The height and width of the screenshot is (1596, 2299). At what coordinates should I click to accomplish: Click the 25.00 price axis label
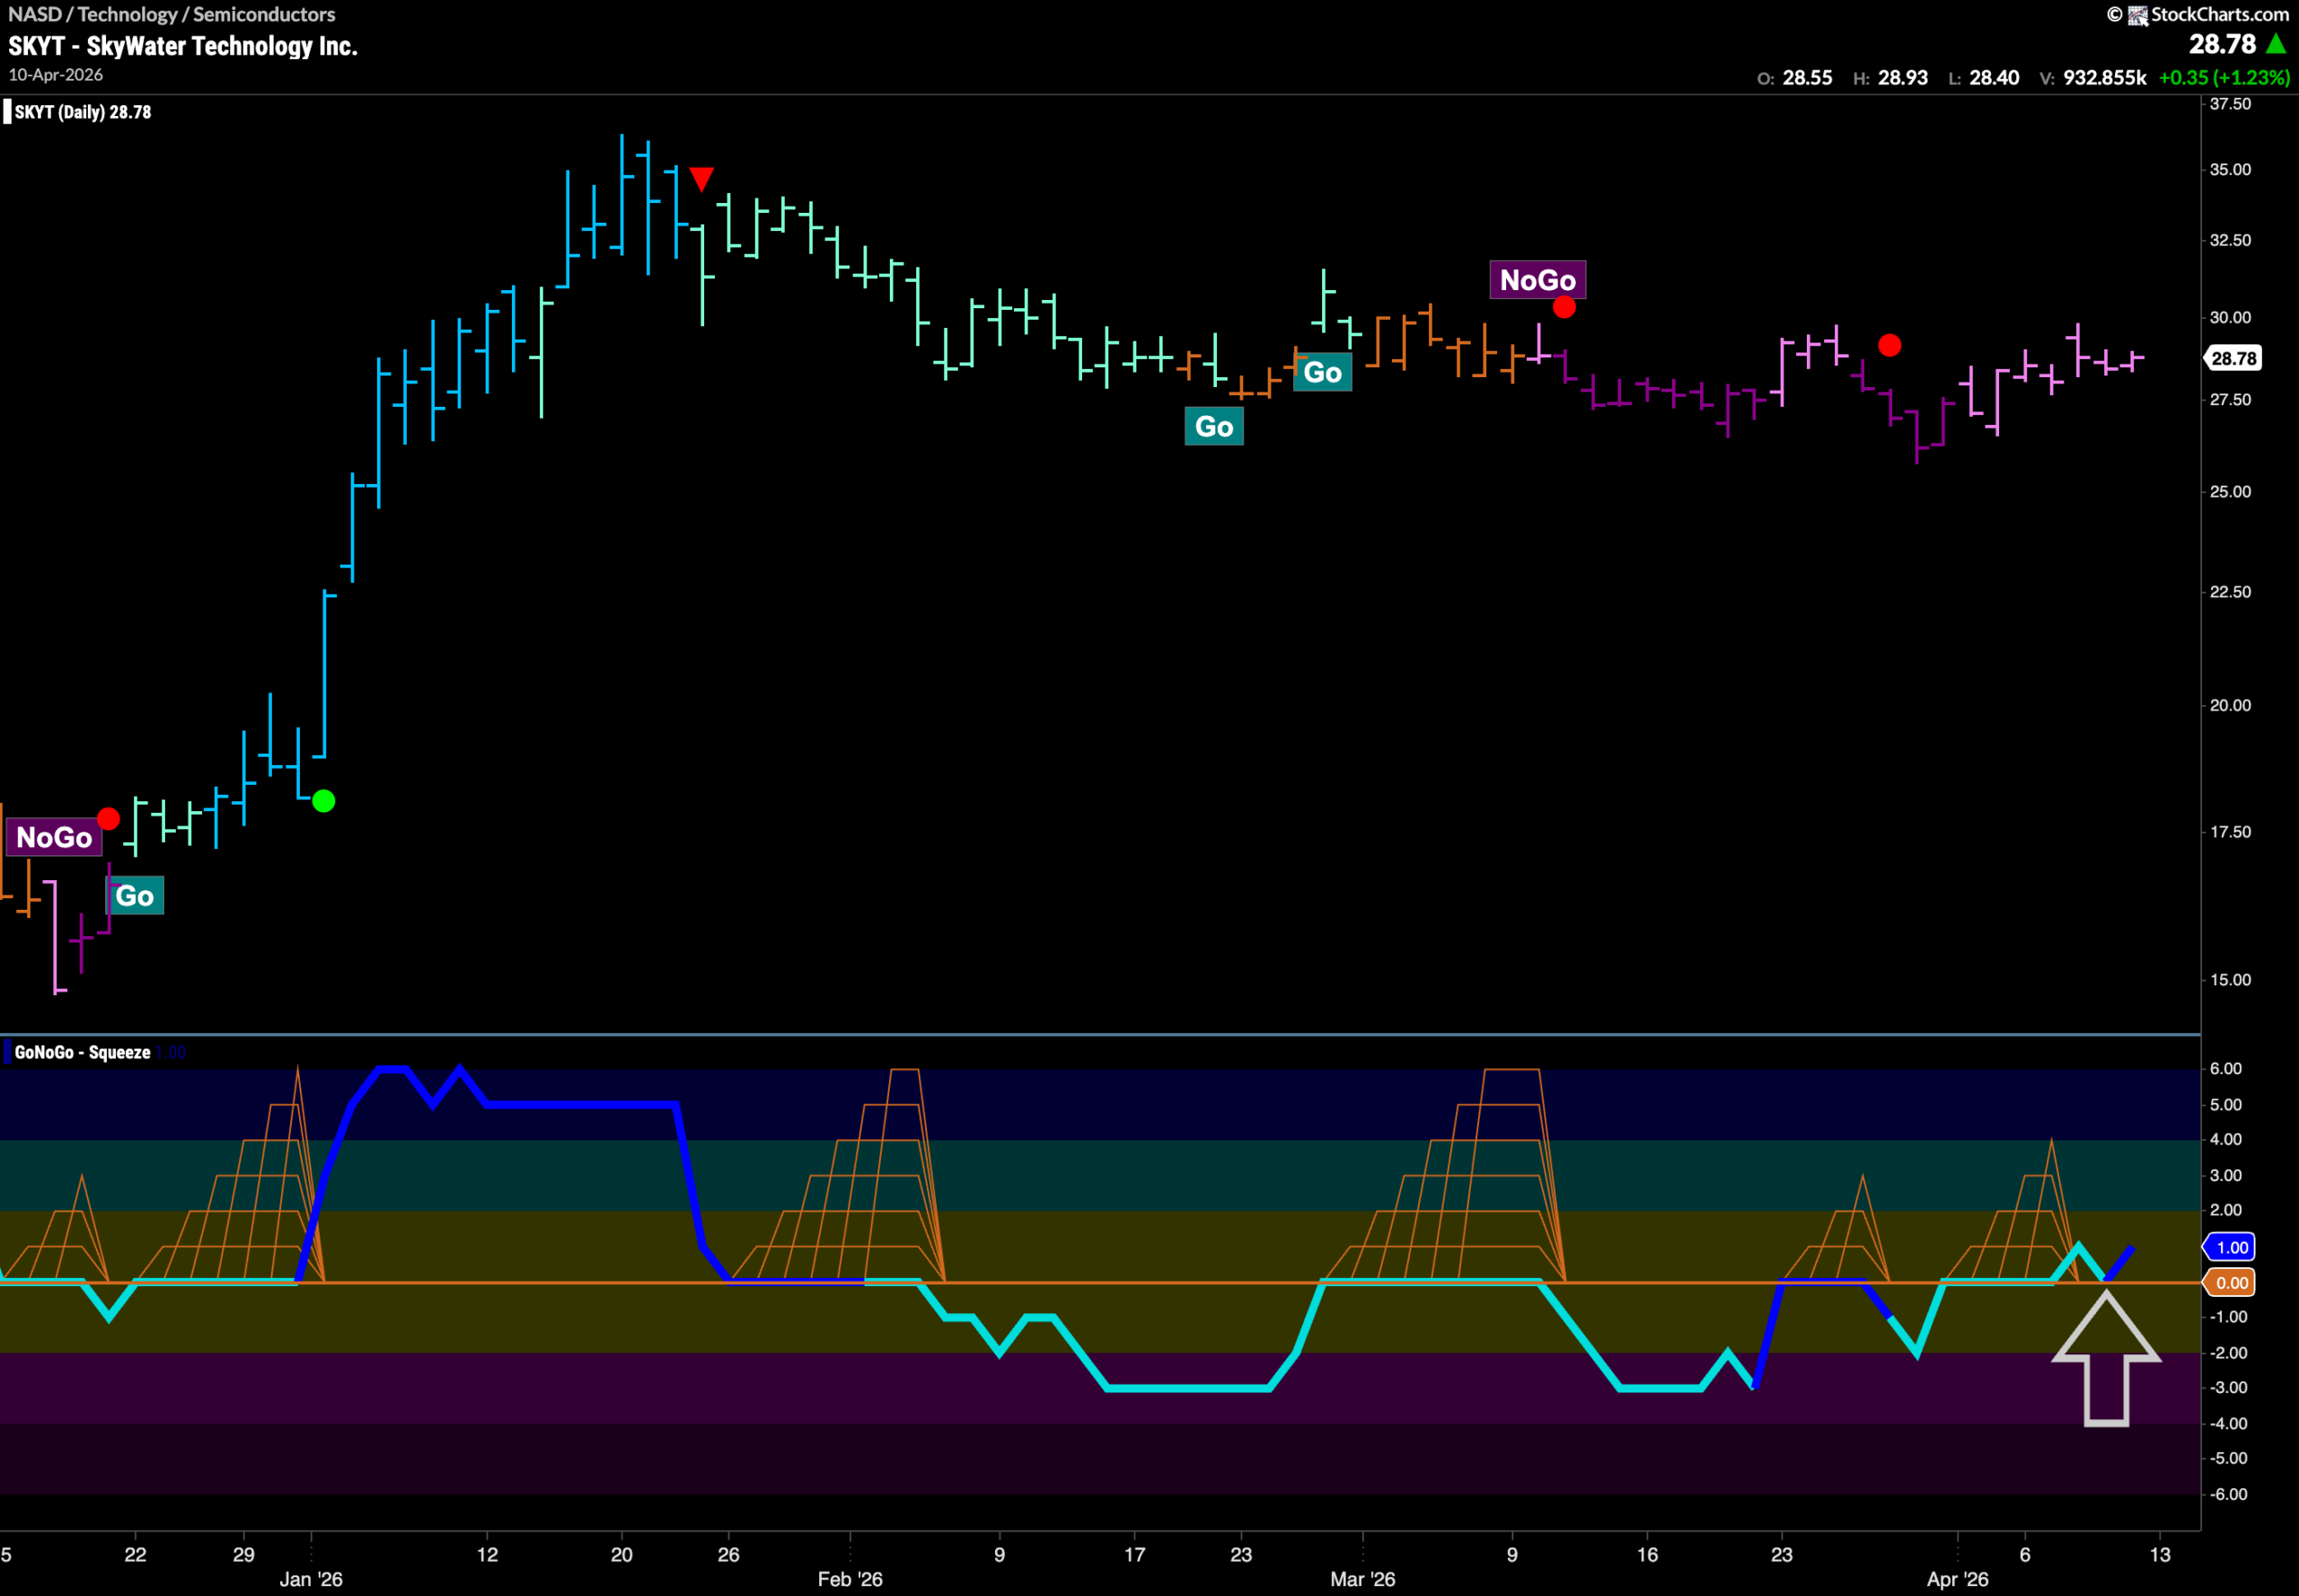tap(2230, 492)
